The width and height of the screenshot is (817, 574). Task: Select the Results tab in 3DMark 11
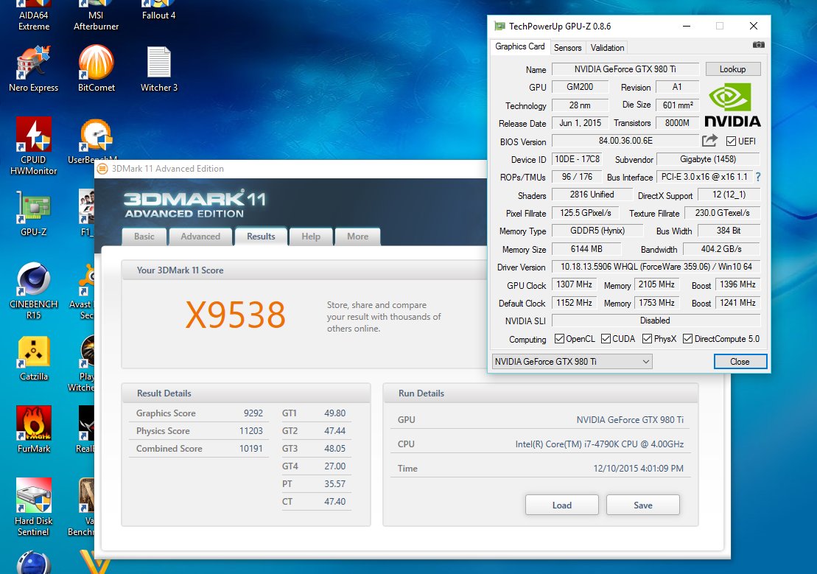261,237
